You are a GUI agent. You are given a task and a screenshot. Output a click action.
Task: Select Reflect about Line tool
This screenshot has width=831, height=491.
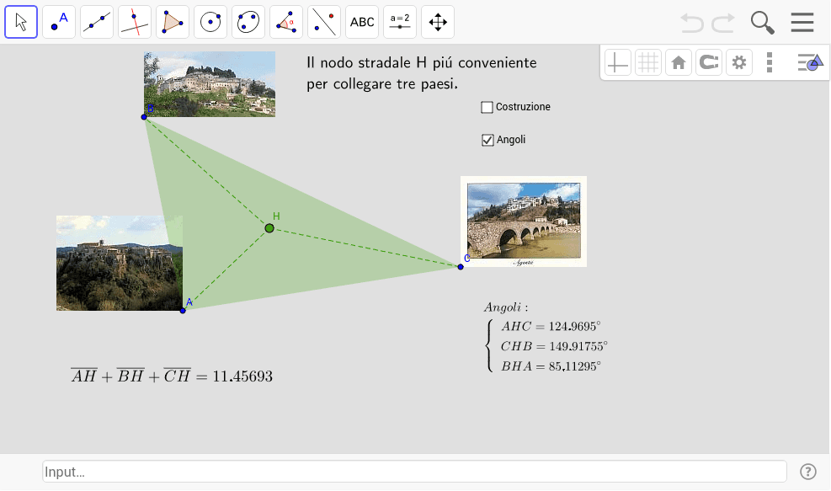pyautogui.click(x=324, y=22)
